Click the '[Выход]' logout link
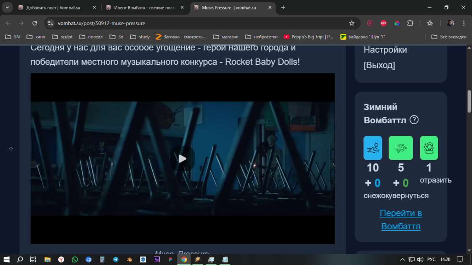The image size is (472, 265). (379, 65)
